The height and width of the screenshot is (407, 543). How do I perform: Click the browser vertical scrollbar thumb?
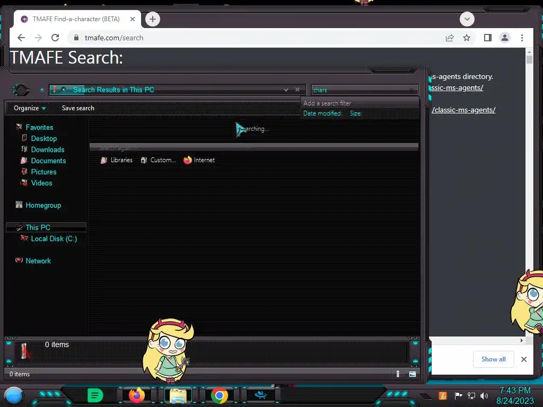point(529,59)
